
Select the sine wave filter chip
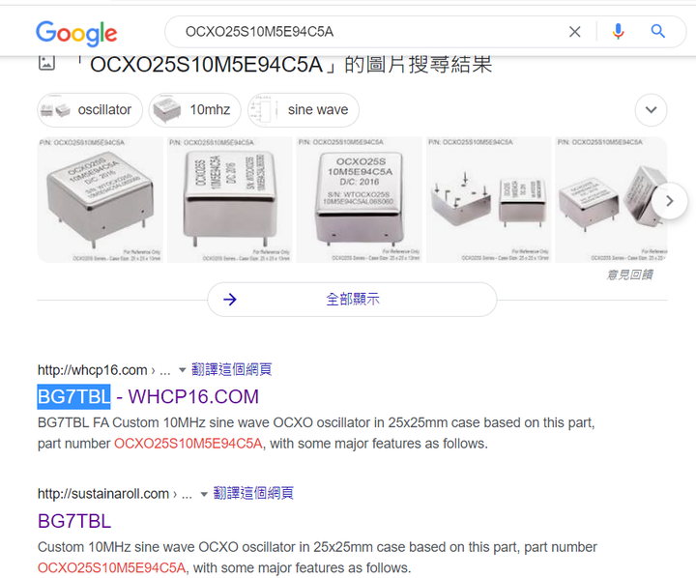(304, 109)
